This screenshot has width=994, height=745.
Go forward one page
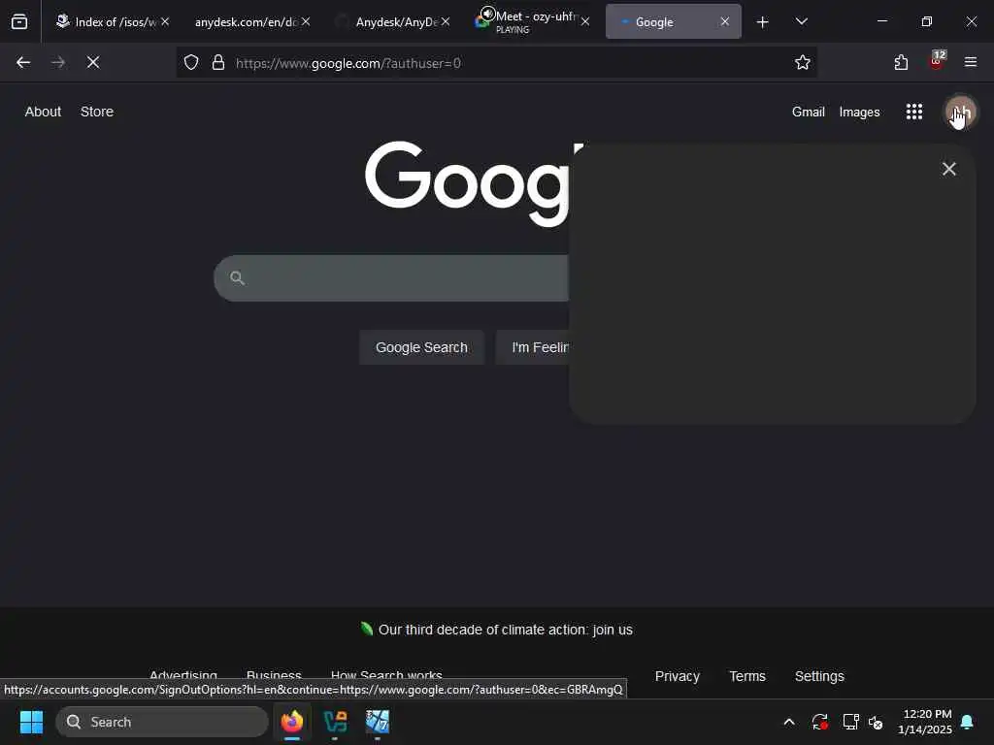(57, 62)
